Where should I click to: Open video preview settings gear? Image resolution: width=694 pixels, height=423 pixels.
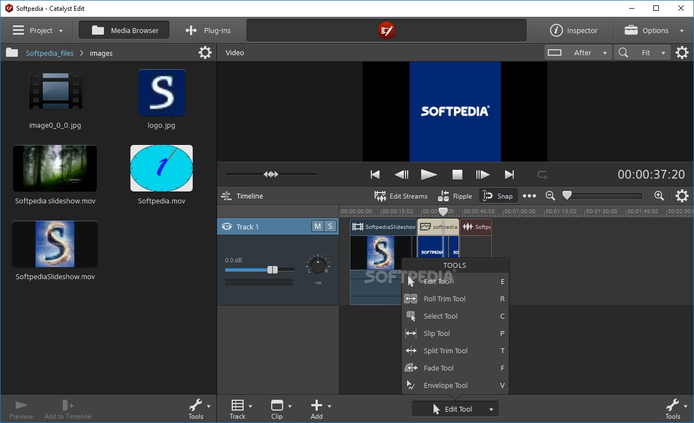pyautogui.click(x=682, y=52)
